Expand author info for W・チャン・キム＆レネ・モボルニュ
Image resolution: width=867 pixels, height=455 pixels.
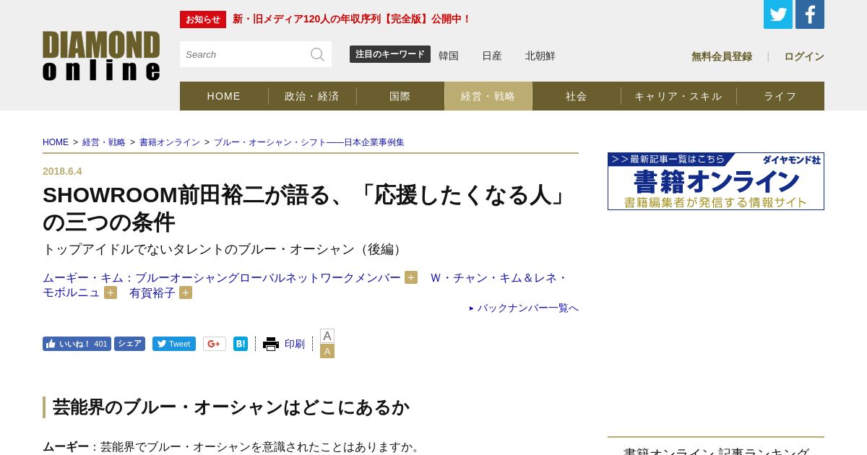point(111,292)
